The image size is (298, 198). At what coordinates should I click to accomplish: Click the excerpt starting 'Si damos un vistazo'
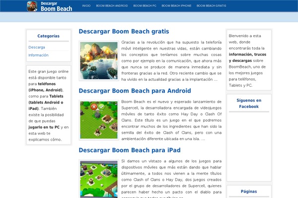coord(171,179)
